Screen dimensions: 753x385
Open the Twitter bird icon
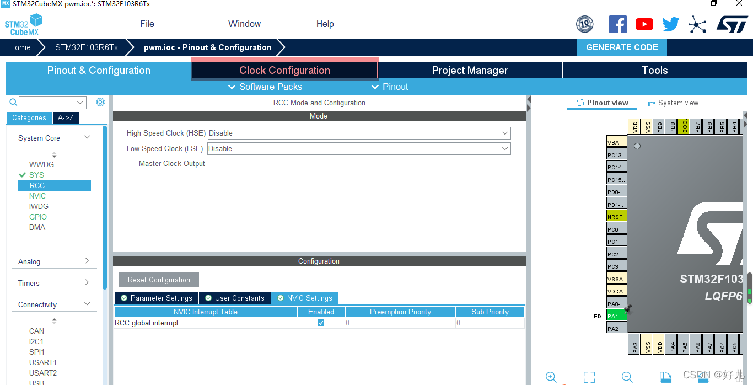[x=671, y=24]
